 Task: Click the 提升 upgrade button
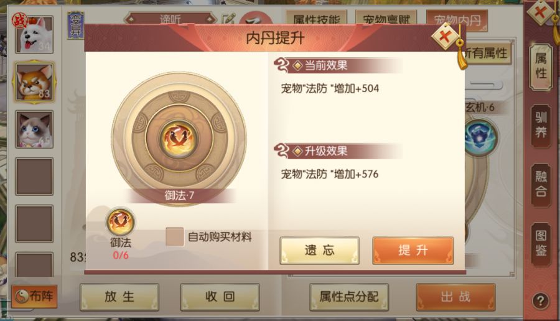(x=413, y=250)
